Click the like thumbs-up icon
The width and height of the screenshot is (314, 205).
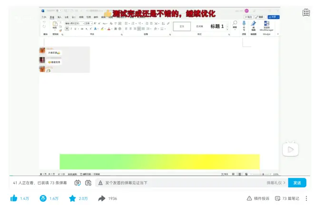coord(14,198)
